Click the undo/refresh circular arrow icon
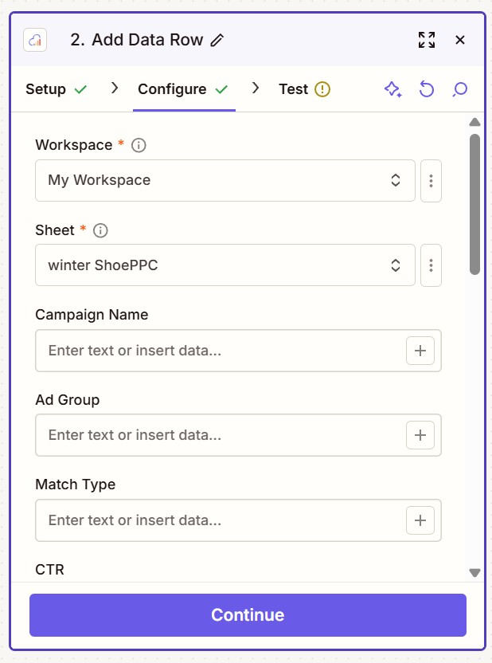492x663 pixels. pos(427,89)
